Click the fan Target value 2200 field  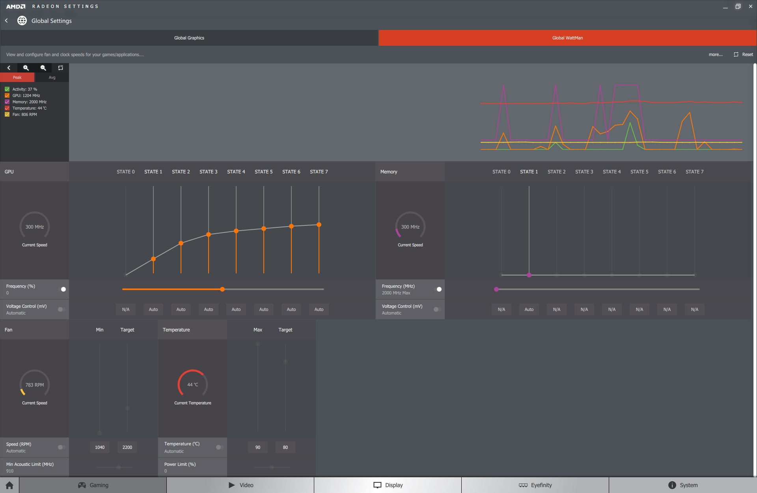click(x=127, y=447)
